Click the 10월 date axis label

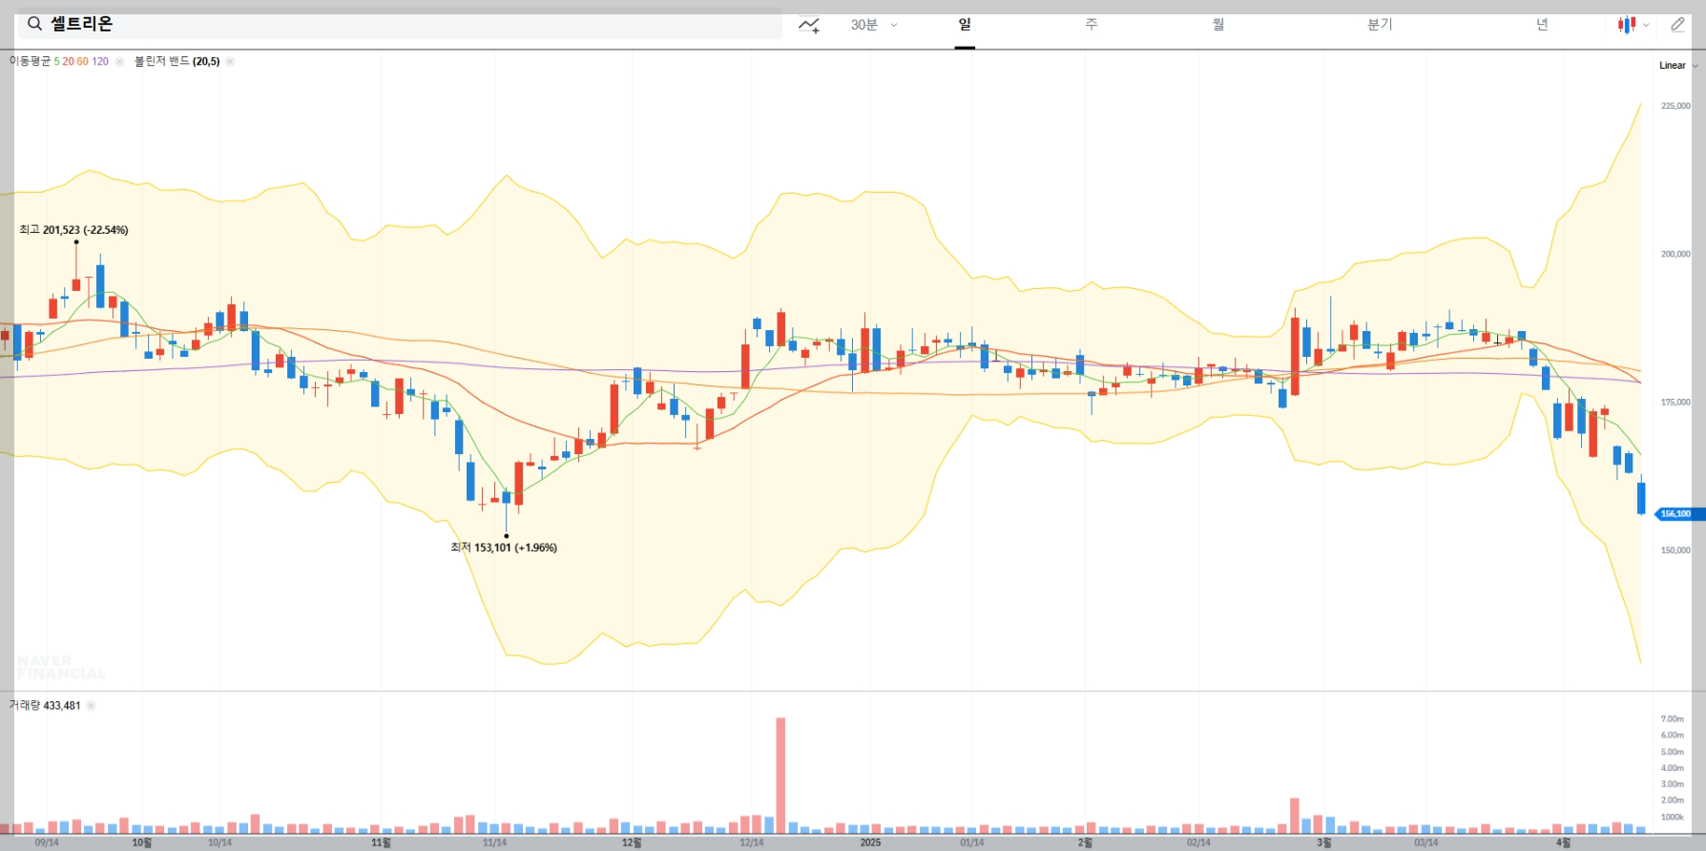141,842
